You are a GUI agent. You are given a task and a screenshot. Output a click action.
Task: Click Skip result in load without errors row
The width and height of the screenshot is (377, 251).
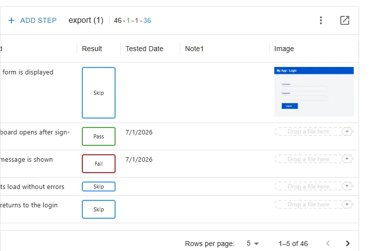99,187
